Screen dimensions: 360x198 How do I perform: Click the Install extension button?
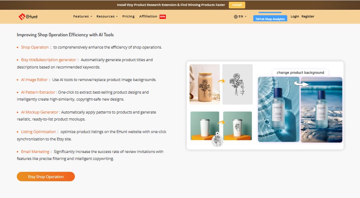click(x=237, y=5)
